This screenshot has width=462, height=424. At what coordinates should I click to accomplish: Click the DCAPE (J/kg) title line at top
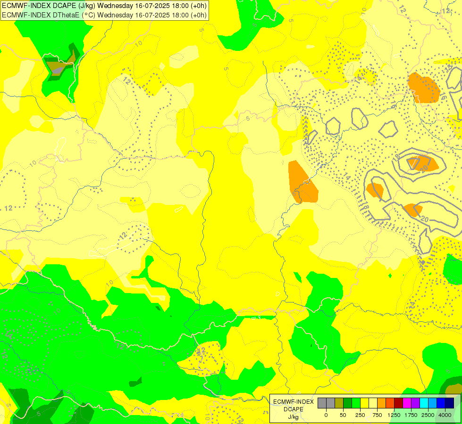point(104,6)
